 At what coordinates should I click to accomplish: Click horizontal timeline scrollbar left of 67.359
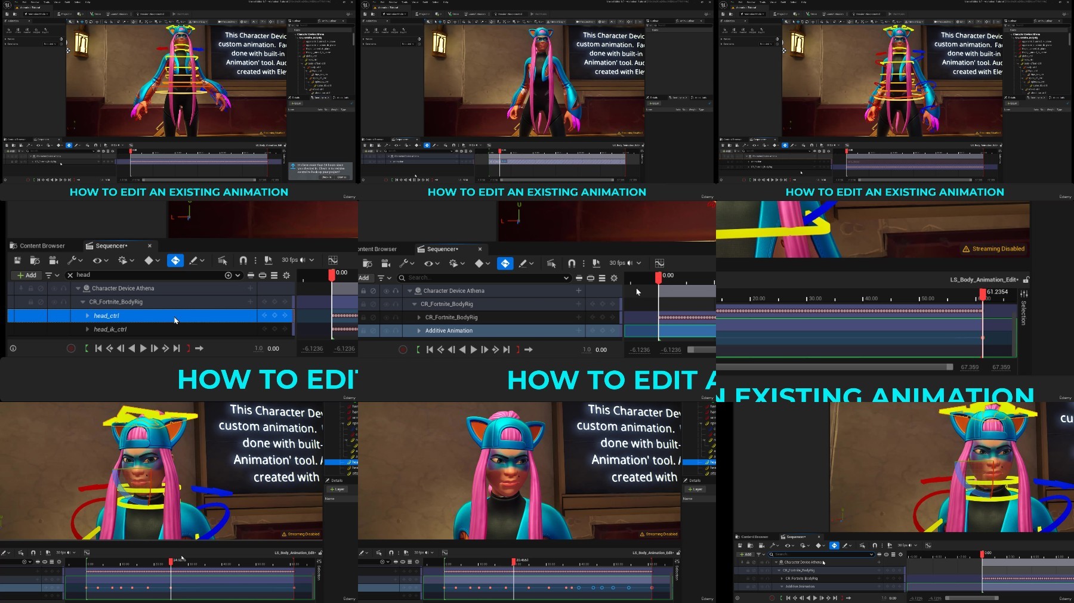click(x=835, y=367)
